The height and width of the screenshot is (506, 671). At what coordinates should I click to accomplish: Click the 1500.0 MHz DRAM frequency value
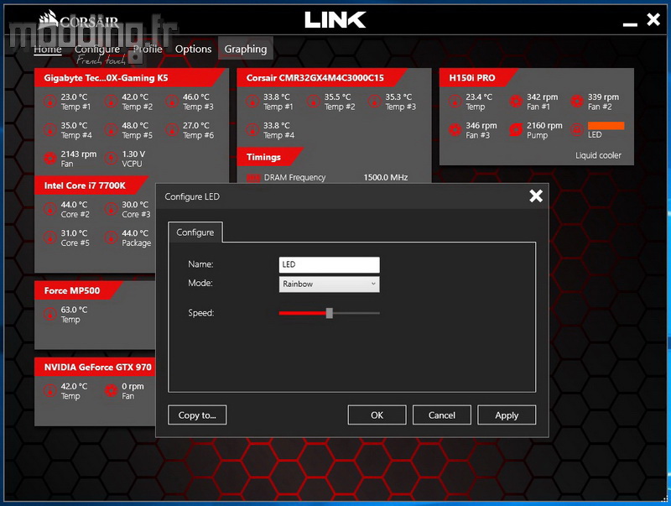tap(386, 177)
